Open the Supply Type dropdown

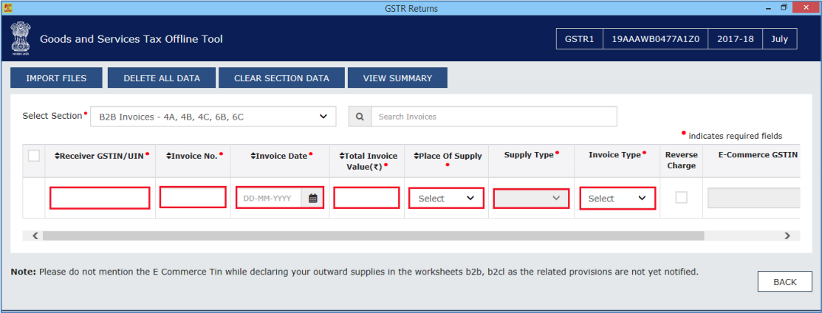(x=531, y=198)
